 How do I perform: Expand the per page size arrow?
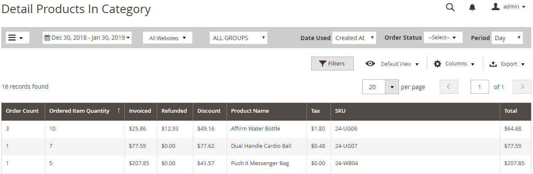tap(392, 87)
